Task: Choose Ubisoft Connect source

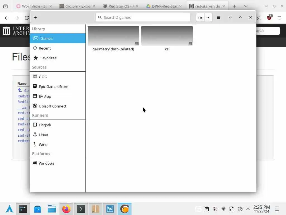Action: point(58,106)
